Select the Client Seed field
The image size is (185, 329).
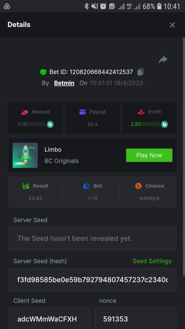coord(49,319)
